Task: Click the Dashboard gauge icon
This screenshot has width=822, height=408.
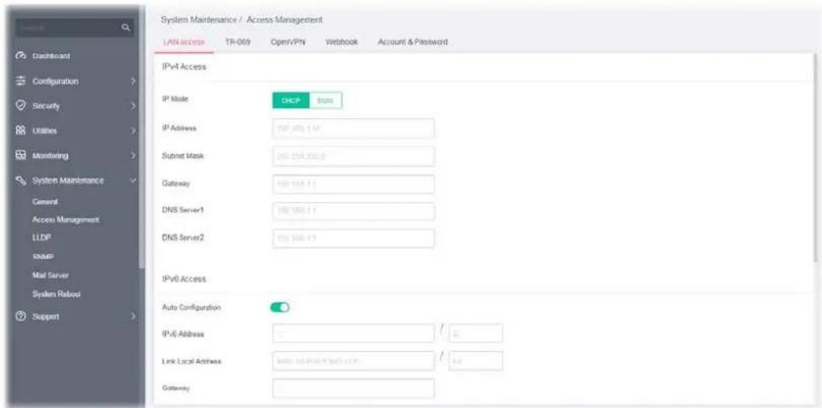Action: pyautogui.click(x=22, y=56)
